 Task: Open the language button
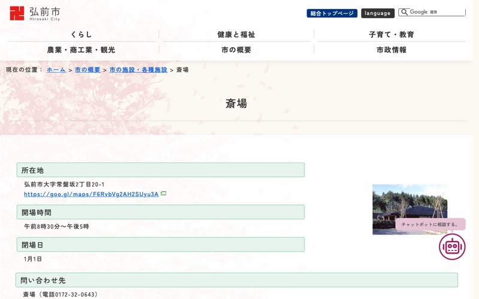378,13
